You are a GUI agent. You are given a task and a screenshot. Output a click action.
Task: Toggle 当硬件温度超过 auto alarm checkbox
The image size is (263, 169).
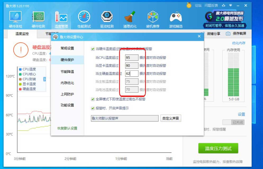(93, 49)
